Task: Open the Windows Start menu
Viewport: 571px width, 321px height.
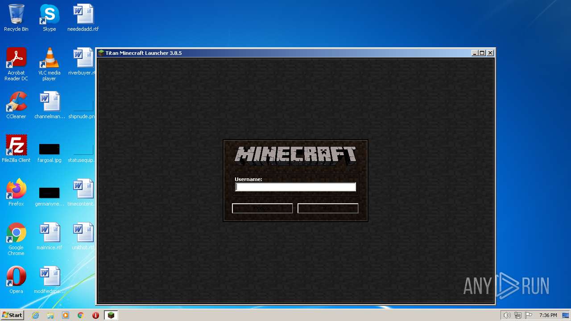Action: [12, 315]
